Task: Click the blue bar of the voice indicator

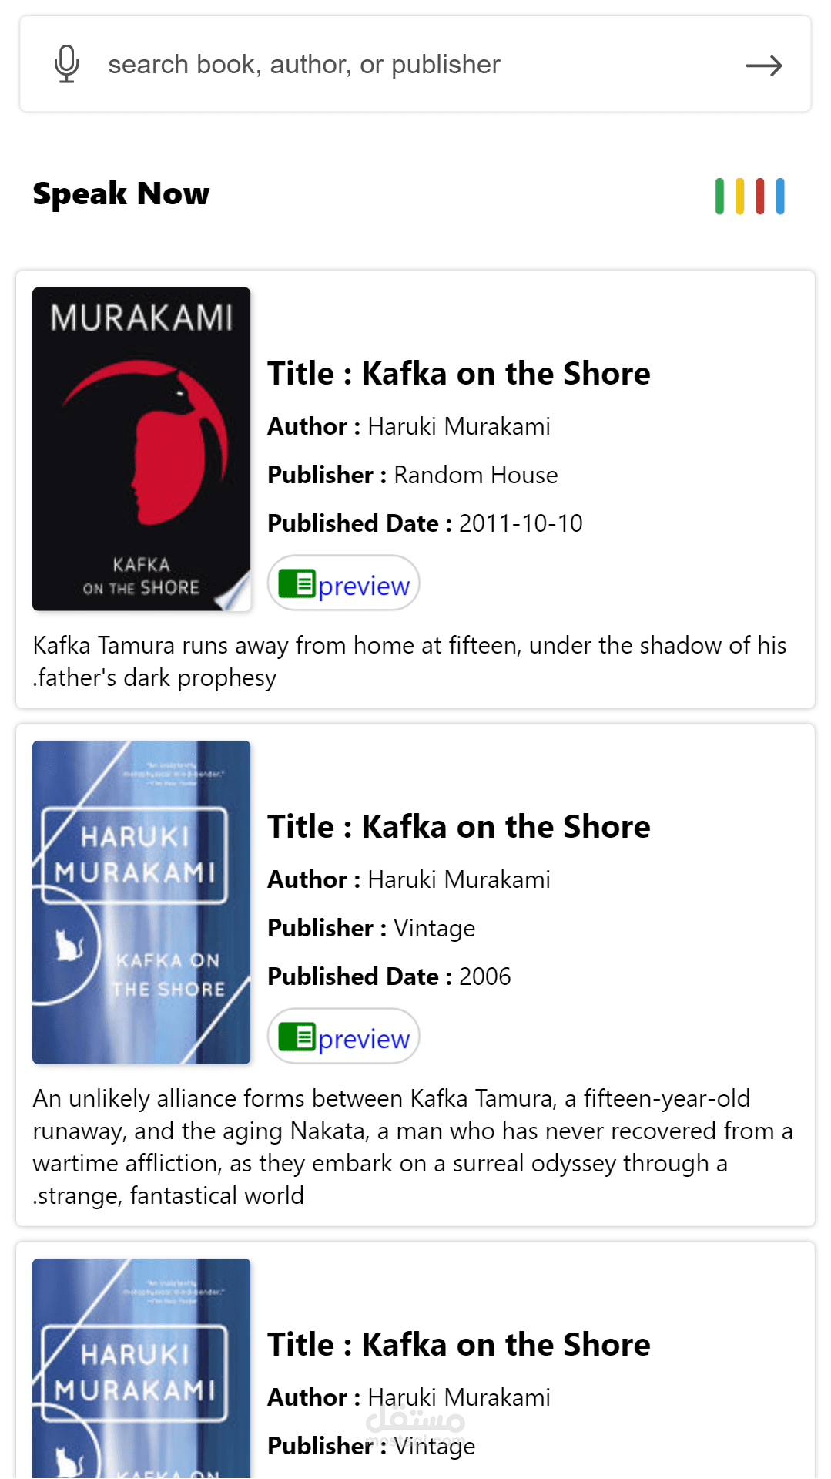Action: tap(780, 197)
